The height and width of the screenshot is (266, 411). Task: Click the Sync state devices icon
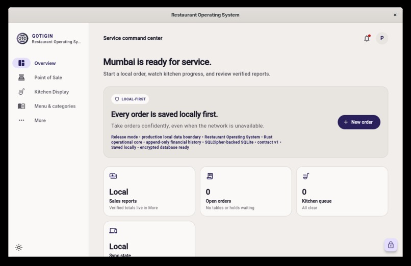[x=113, y=231]
